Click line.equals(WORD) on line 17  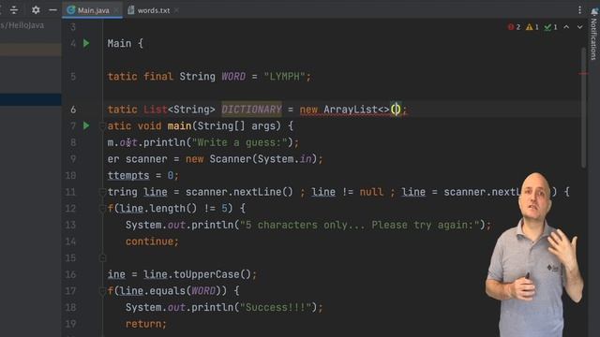click(171, 291)
